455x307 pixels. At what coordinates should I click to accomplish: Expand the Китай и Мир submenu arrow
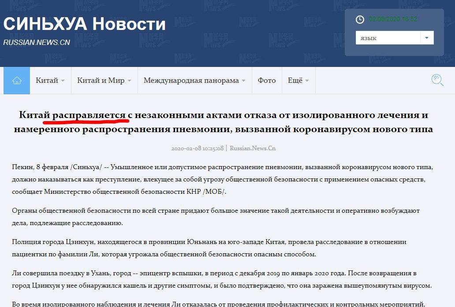(x=129, y=81)
